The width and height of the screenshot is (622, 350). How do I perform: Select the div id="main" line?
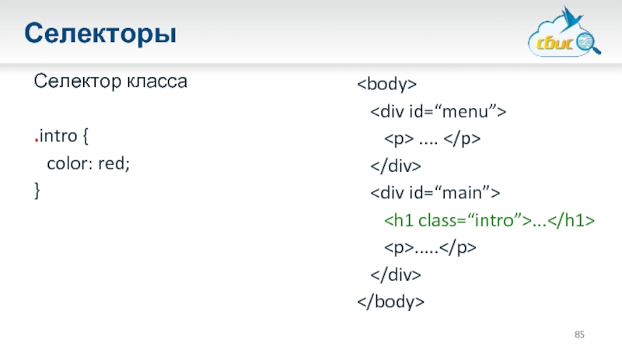click(435, 193)
